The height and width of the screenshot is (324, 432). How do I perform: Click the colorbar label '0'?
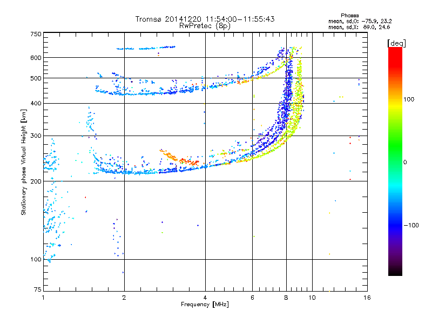tap(405, 162)
